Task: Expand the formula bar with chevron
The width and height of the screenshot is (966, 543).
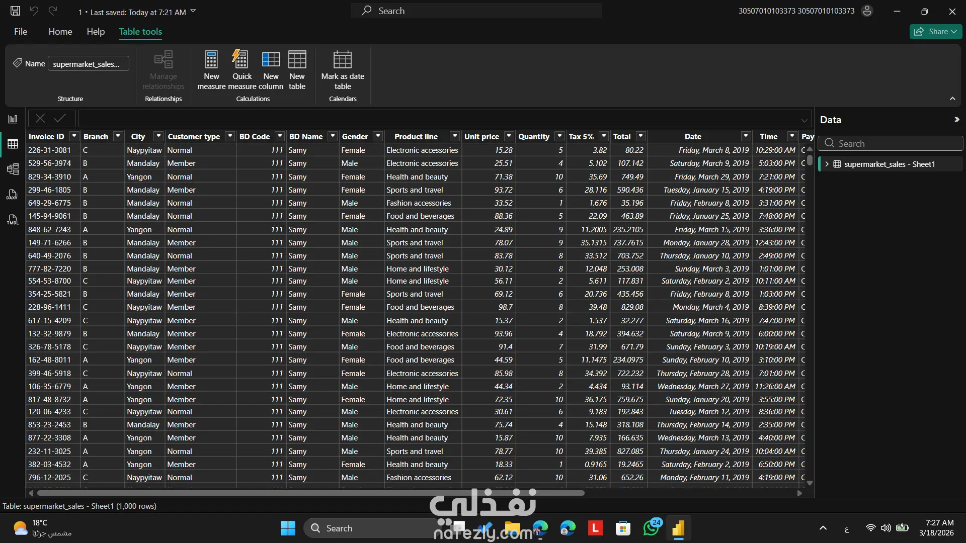Action: (804, 120)
